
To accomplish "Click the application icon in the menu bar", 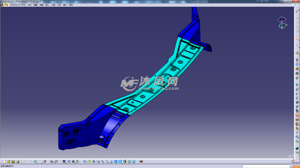I will [x=2, y=5].
